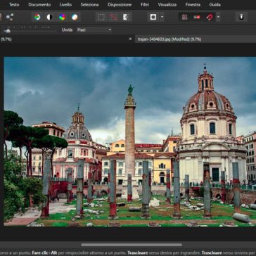Apply Auto Colors rainbow wheel icon
This screenshot has height=256, width=256.
pyautogui.click(x=62, y=17)
